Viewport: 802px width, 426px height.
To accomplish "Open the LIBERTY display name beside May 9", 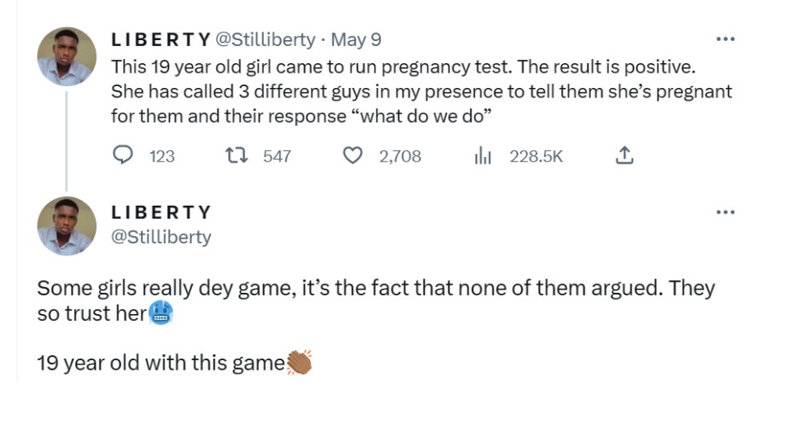I will point(161,39).
